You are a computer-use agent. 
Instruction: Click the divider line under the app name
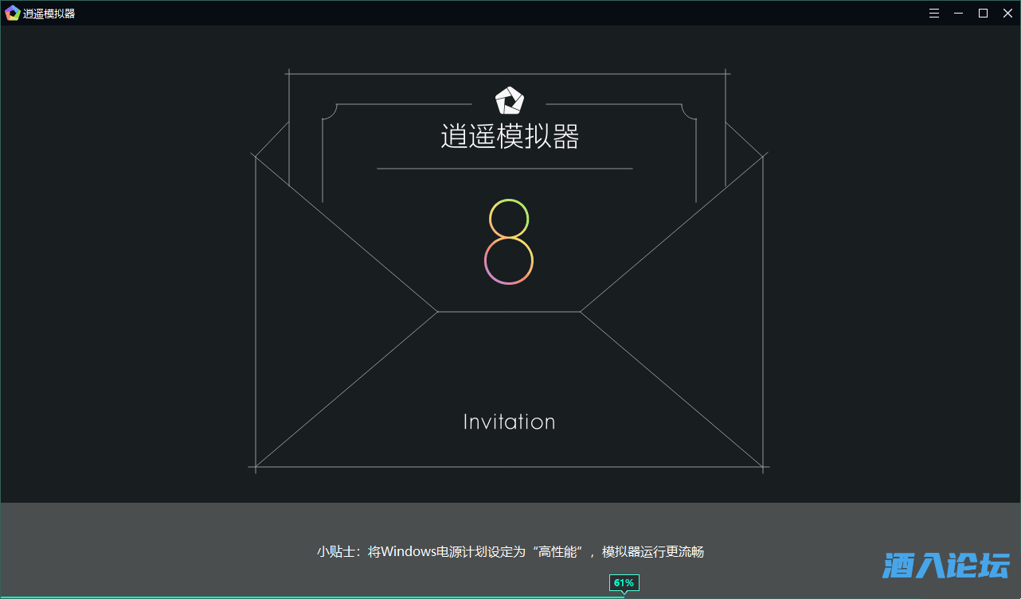[x=505, y=169]
